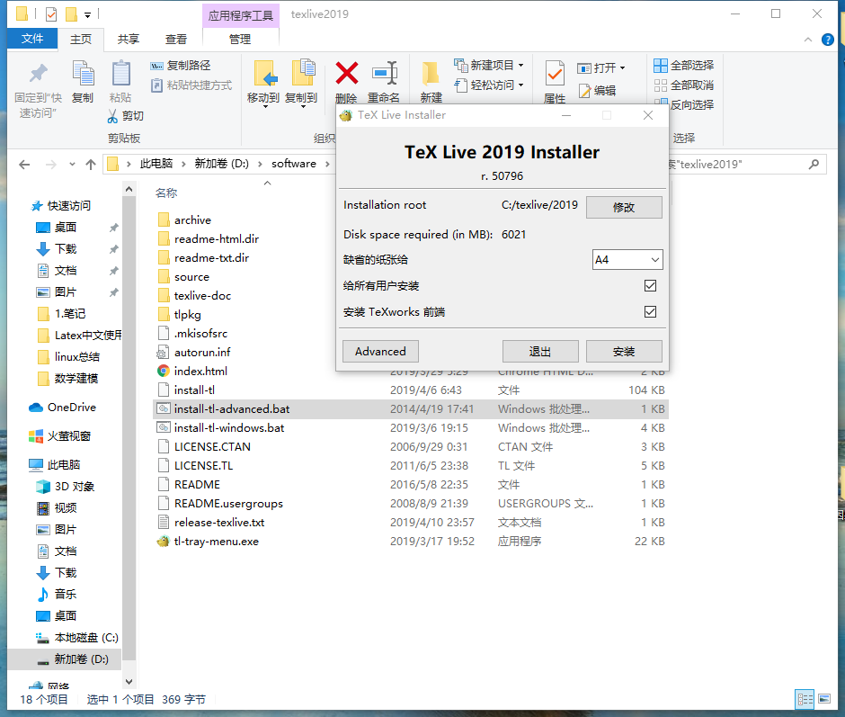845x717 pixels.
Task: Click the Cut scissors icon
Action: pos(112,116)
